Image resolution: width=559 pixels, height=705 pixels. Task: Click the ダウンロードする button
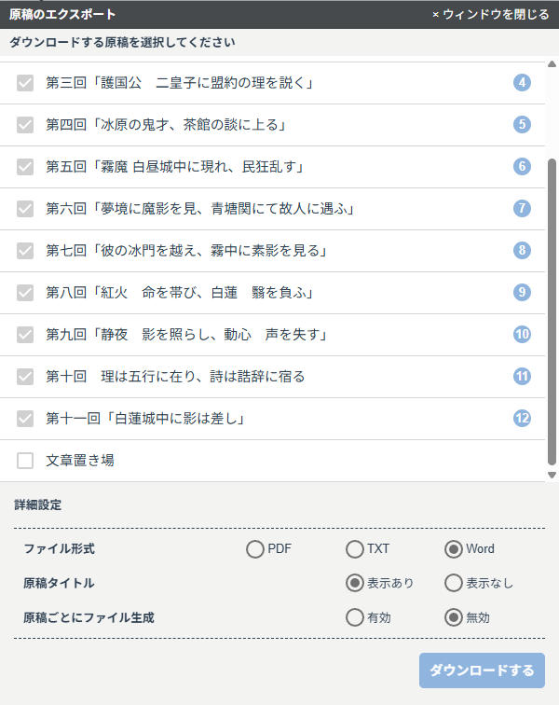[x=482, y=670]
